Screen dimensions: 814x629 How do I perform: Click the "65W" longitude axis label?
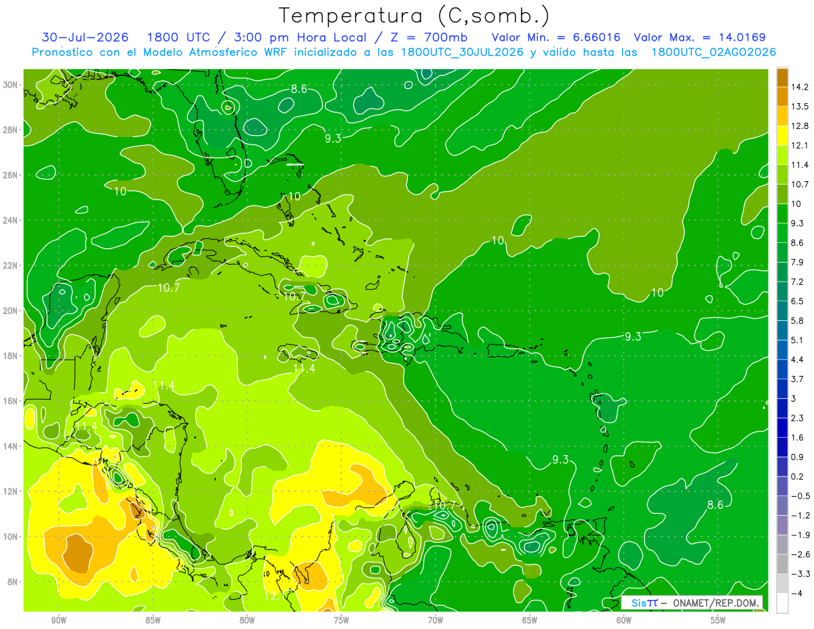coord(530,620)
